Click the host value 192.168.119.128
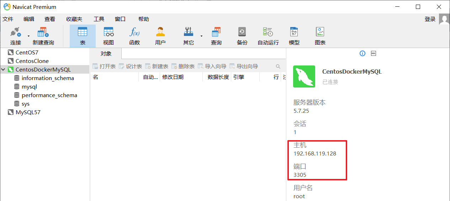 pos(315,154)
